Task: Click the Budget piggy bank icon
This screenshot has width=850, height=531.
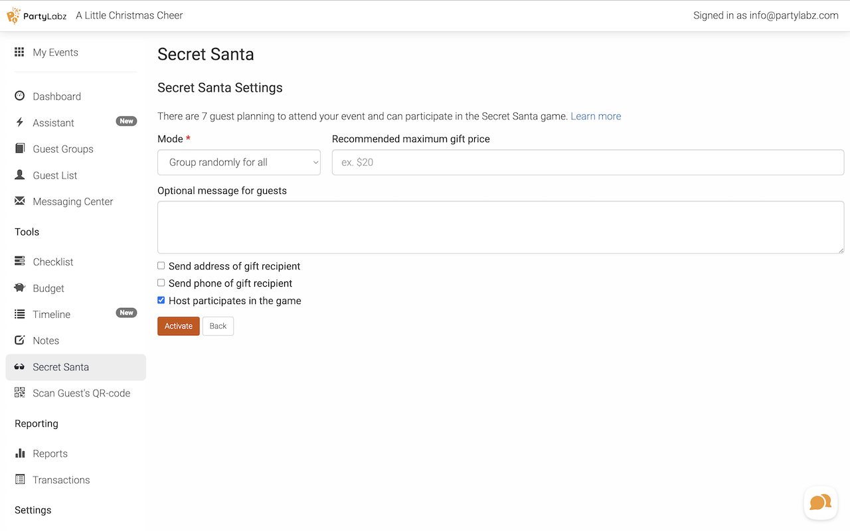Action: [x=20, y=288]
